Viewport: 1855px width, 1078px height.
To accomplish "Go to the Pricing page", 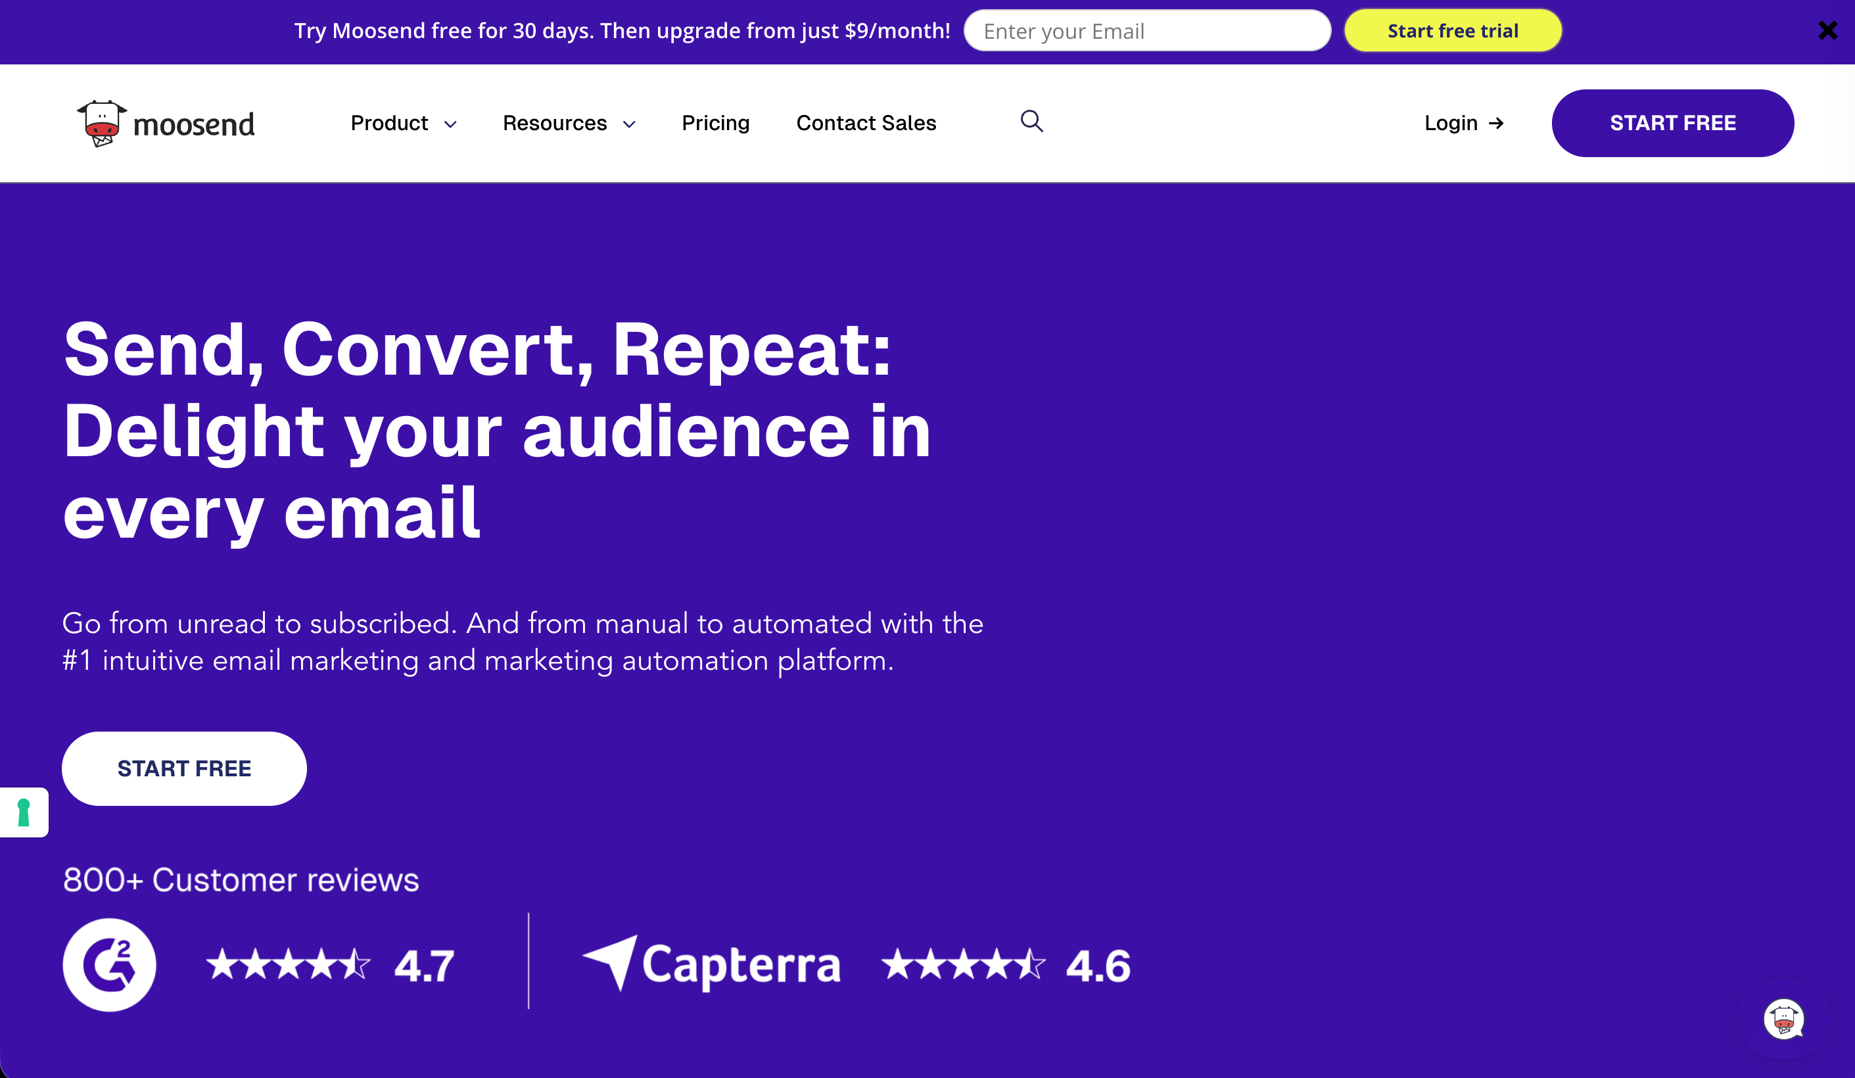I will (x=715, y=123).
